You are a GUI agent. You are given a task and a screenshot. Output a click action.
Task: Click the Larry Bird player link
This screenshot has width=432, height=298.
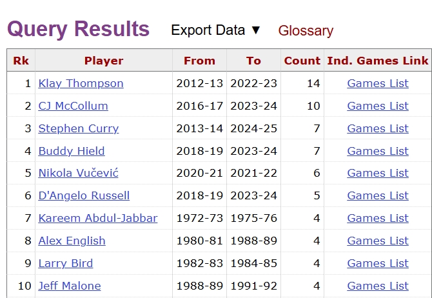(x=66, y=263)
